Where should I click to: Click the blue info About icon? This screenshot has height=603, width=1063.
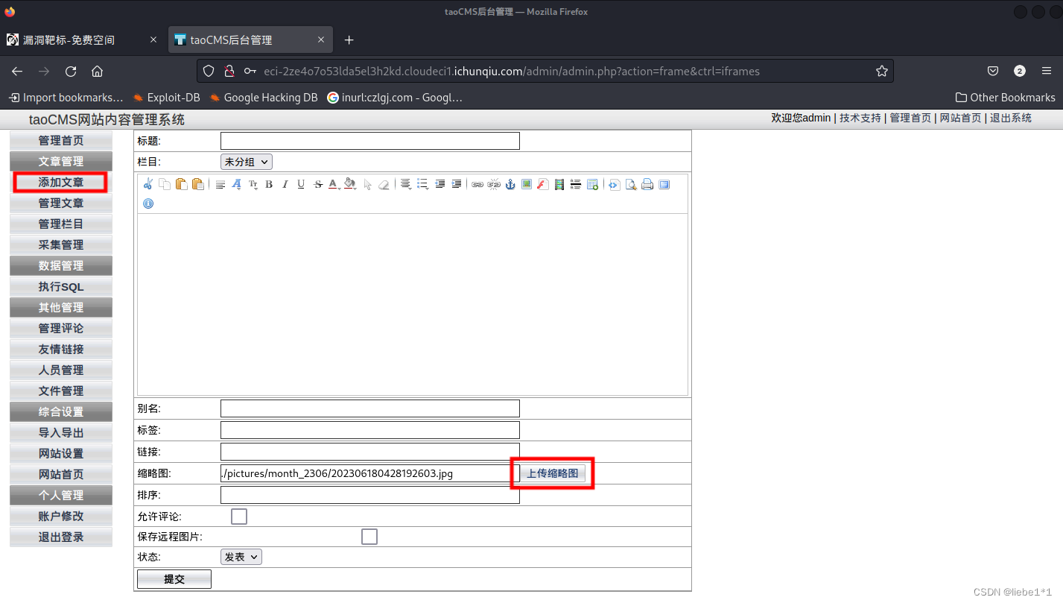(x=148, y=203)
